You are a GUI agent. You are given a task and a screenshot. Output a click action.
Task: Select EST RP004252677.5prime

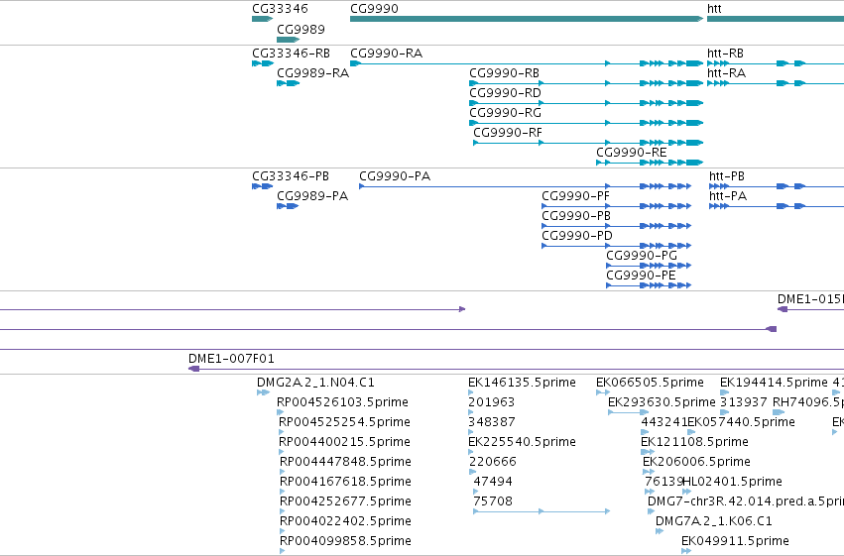[x=283, y=511]
